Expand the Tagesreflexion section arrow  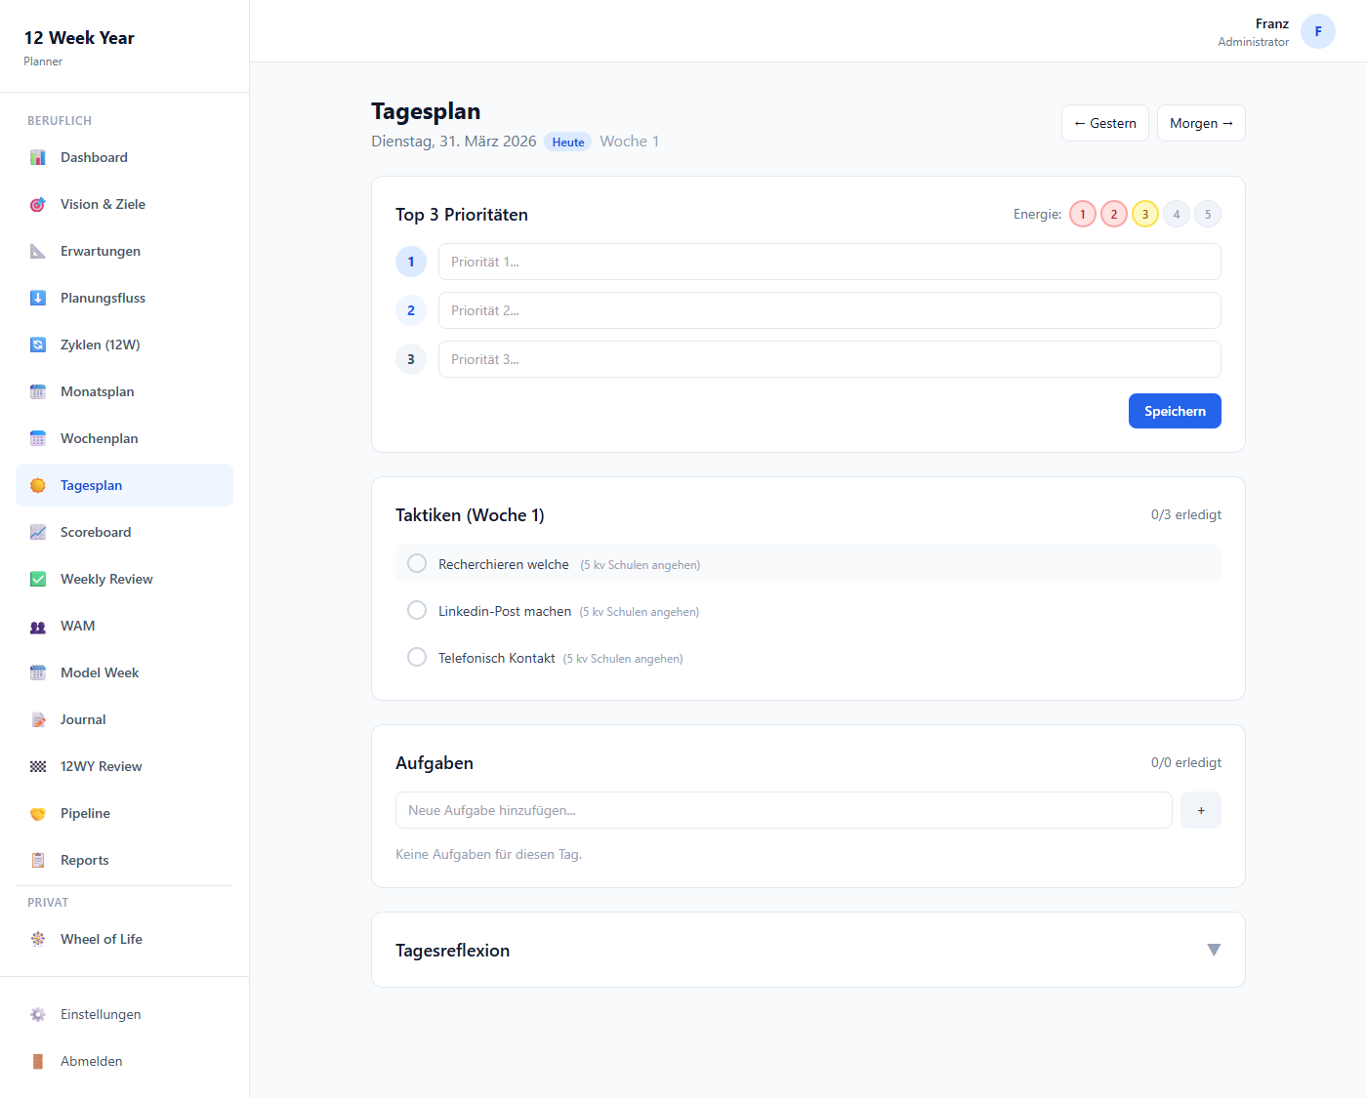1214,950
